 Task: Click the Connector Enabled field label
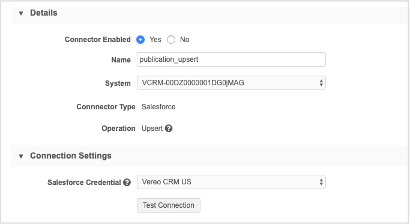pos(97,40)
